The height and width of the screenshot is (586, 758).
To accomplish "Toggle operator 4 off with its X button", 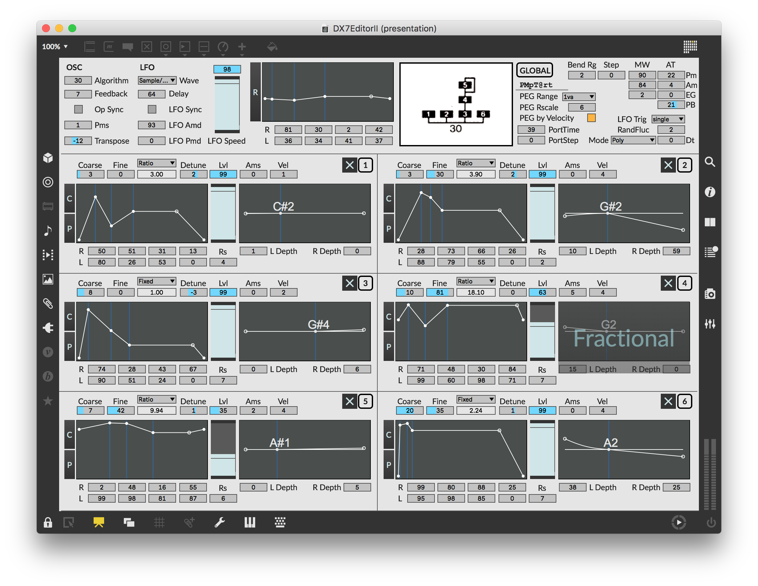I will pos(668,283).
